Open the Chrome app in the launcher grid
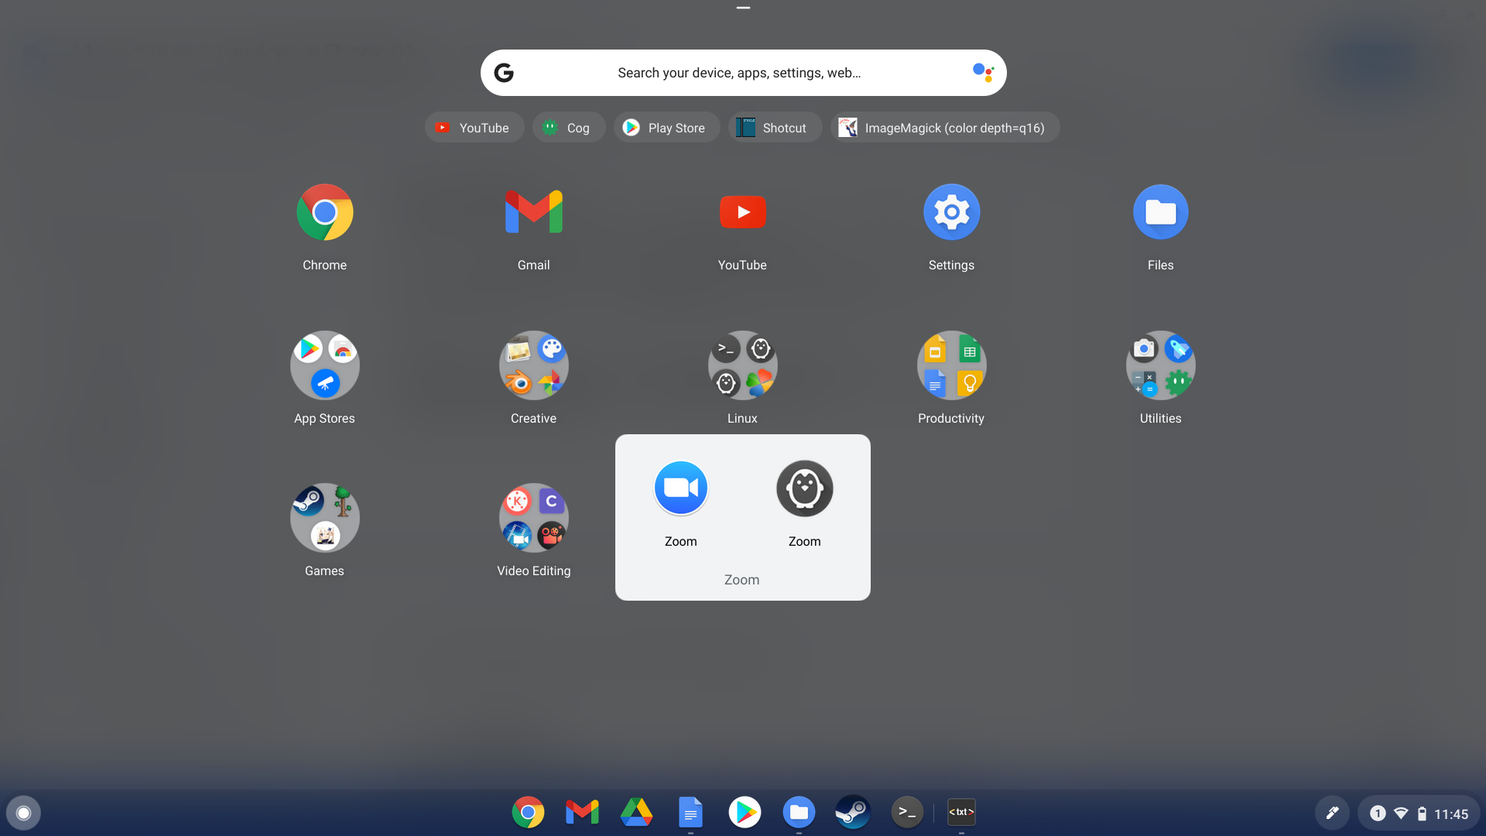 coord(325,212)
